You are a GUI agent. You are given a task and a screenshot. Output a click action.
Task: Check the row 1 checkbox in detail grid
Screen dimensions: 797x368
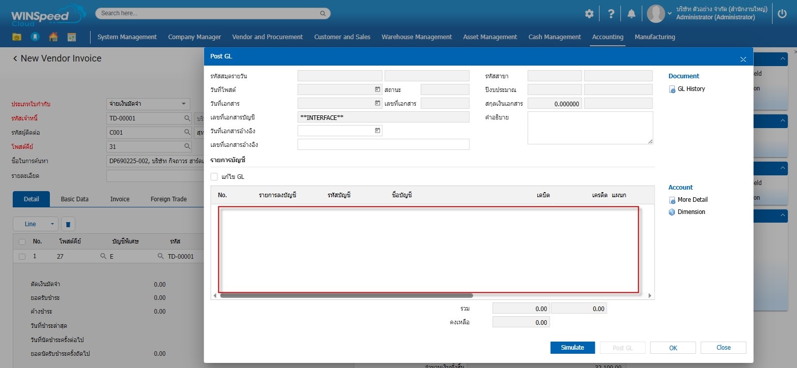point(22,257)
